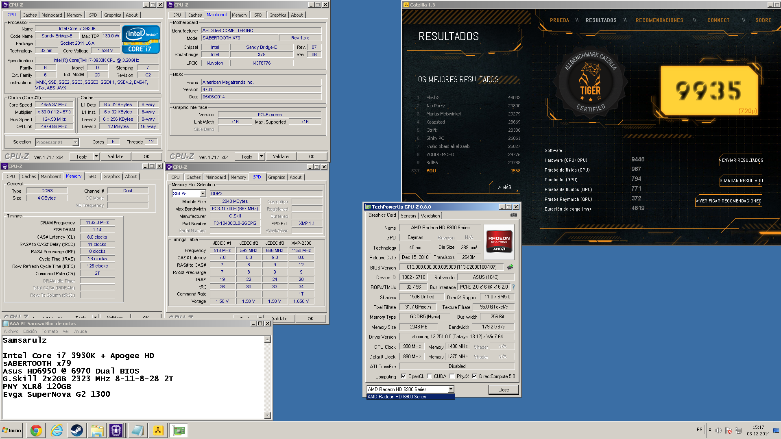
Task: Switch to Notepad via its taskbar icon
Action: (x=137, y=430)
